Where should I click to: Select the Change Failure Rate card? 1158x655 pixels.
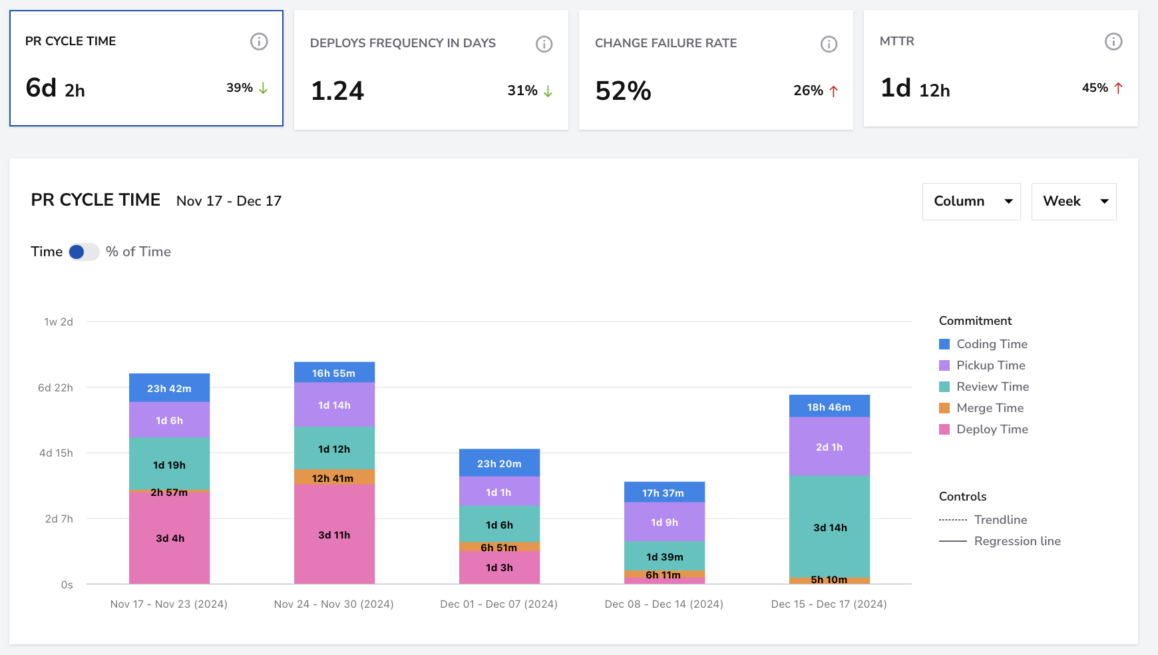click(716, 70)
